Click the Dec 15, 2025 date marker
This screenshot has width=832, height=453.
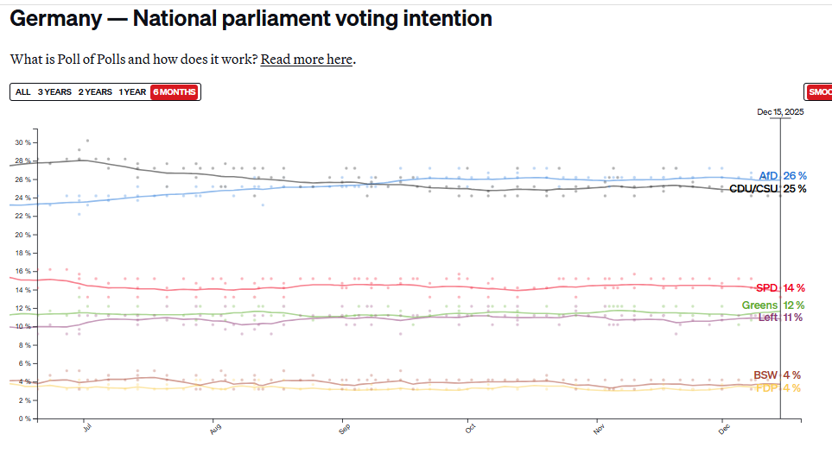coord(780,112)
